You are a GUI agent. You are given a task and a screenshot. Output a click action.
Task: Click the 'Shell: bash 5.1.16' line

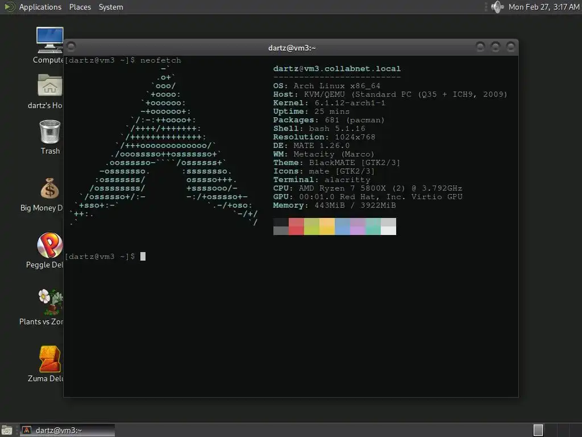pos(319,129)
